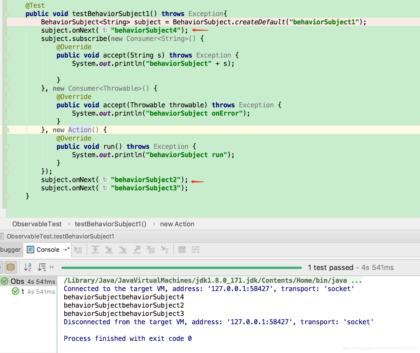
Task: Select the Step Into icon
Action: (109, 249)
